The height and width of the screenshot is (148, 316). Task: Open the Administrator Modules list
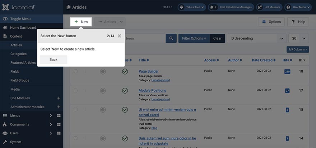pyautogui.click(x=27, y=107)
